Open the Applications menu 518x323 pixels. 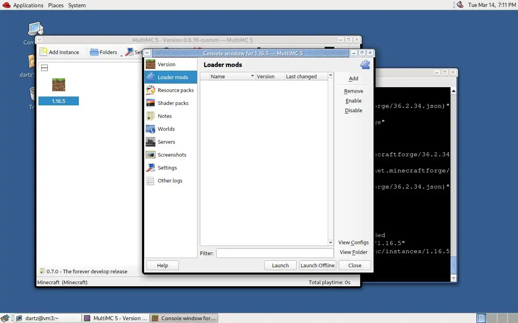tap(28, 5)
